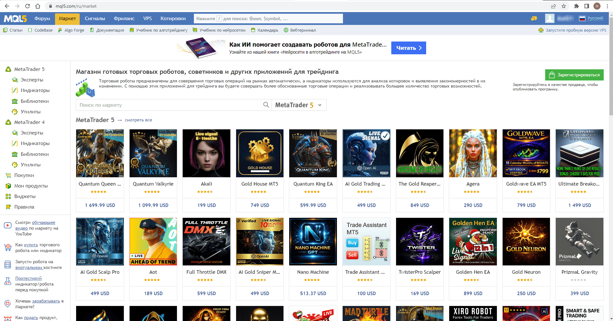
Task: Follow the Протестируй link in sidebar
Action: (x=28, y=279)
